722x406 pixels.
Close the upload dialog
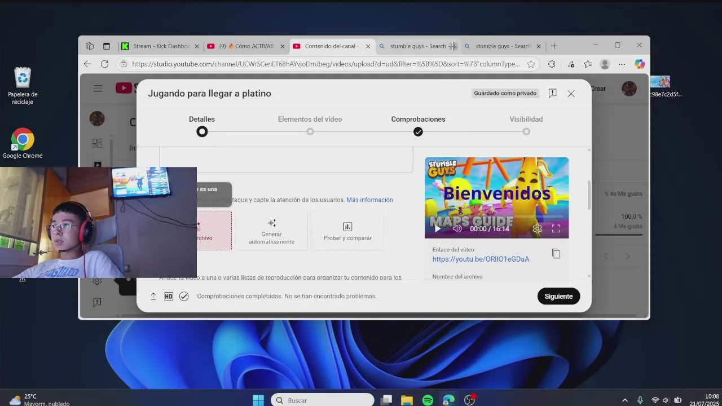tap(571, 94)
